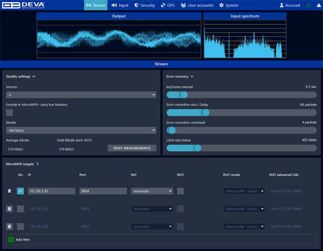This screenshot has height=251, width=323.
Task: Delete the 10.130.2.42 target row
Action: [9, 191]
